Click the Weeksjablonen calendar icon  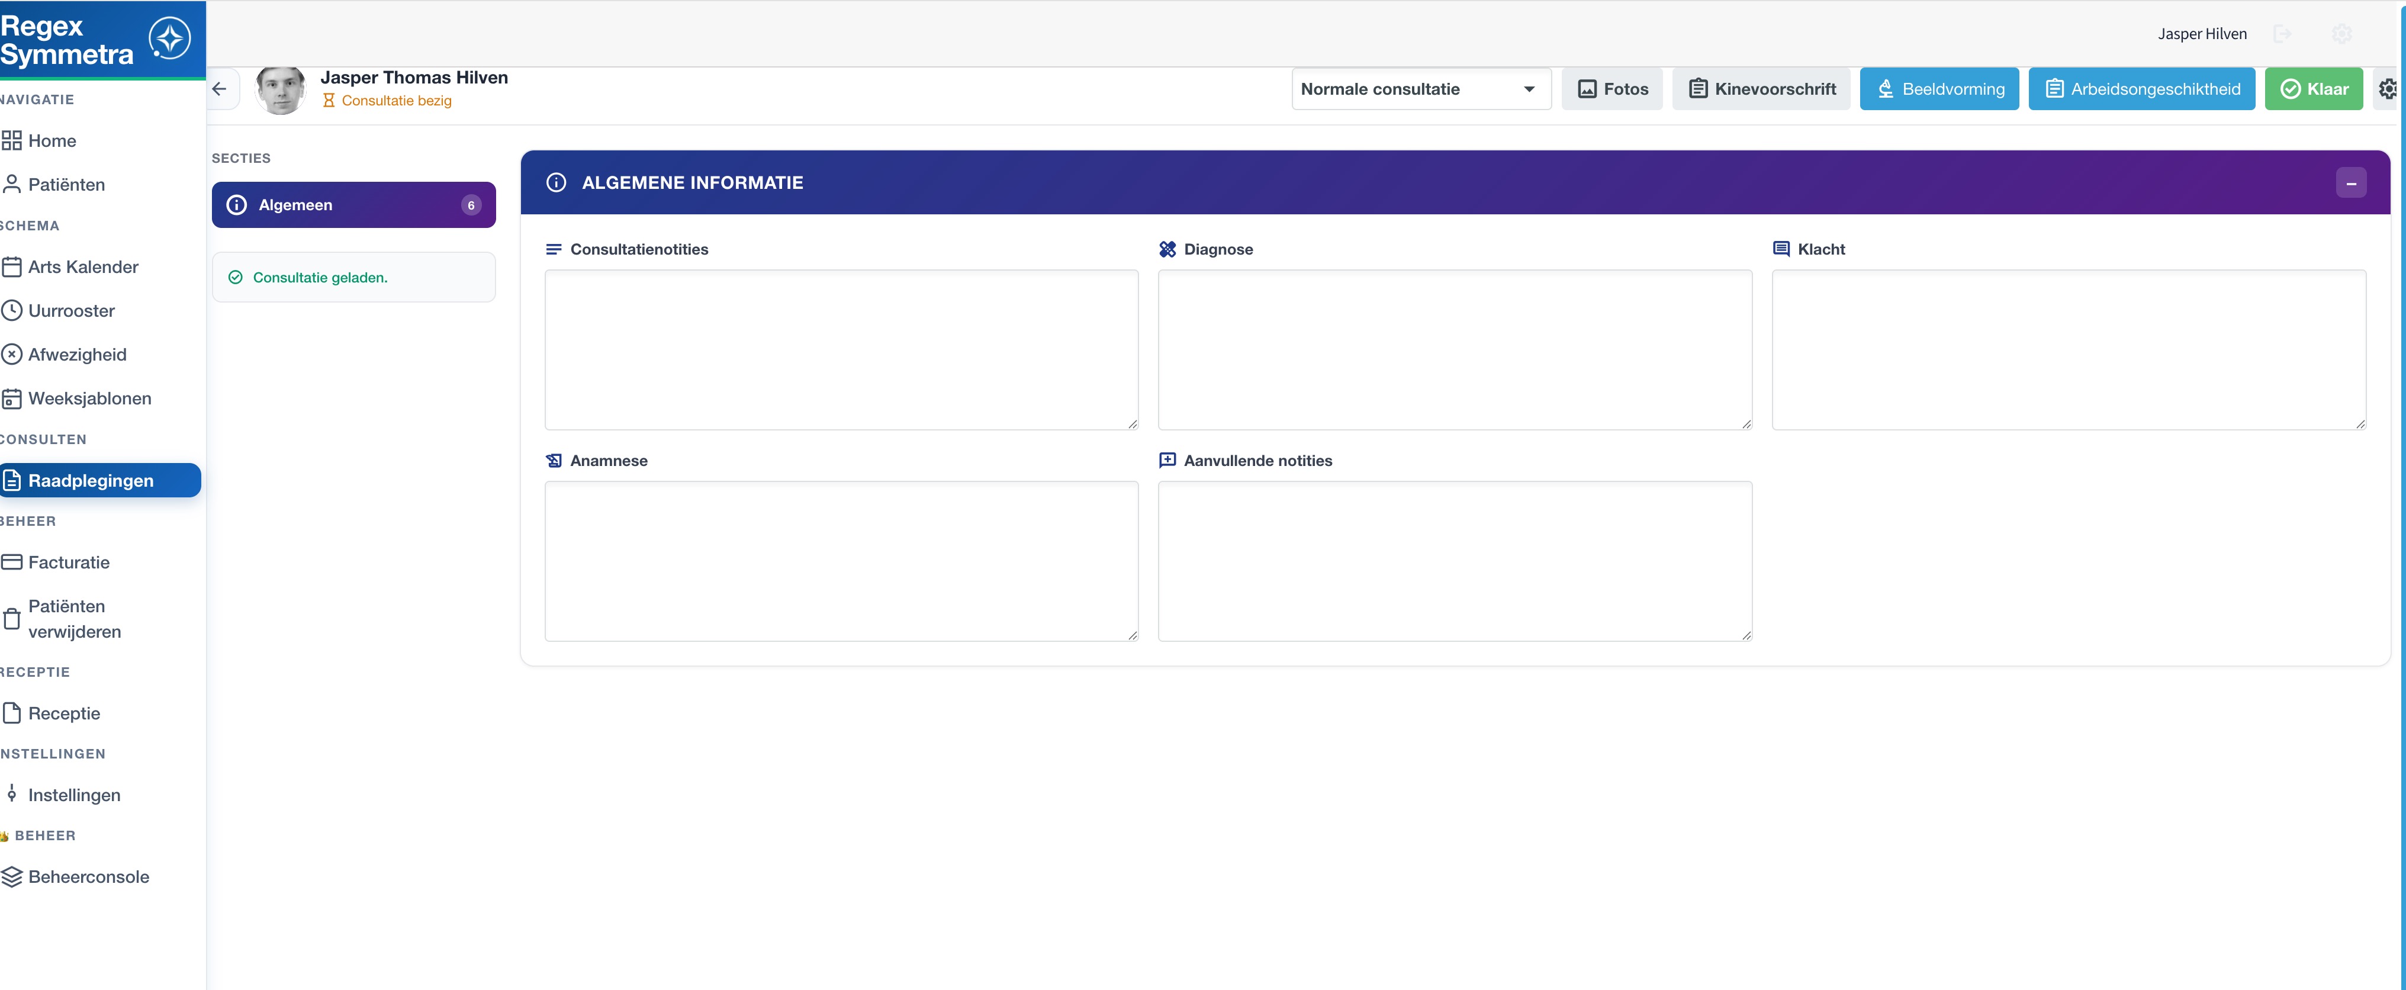click(11, 399)
